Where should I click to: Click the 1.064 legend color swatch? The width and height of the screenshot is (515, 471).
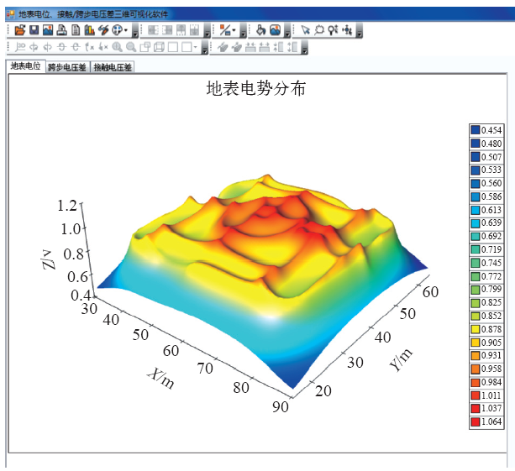(x=475, y=421)
